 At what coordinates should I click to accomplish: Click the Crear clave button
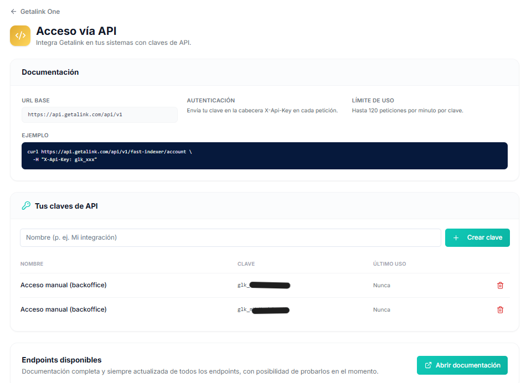(x=477, y=237)
